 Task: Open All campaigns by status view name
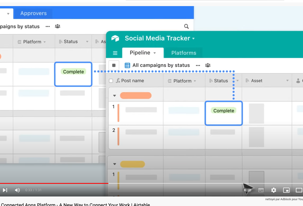(161, 65)
